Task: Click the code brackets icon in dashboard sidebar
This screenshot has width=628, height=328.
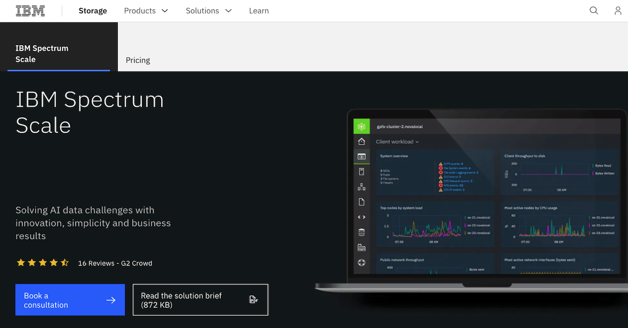Action: point(361,217)
